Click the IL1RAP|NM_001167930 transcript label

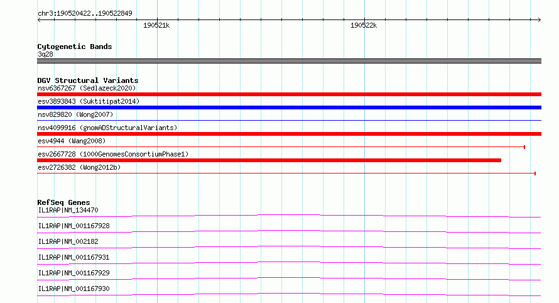point(73,289)
